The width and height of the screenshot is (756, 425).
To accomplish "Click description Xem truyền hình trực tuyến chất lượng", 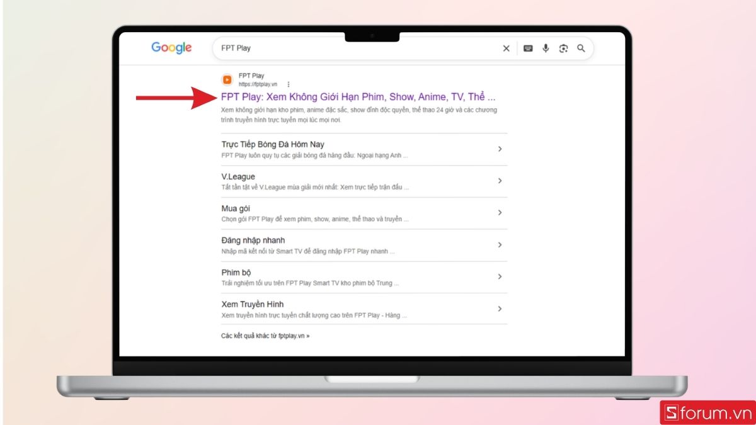I will pyautogui.click(x=314, y=315).
